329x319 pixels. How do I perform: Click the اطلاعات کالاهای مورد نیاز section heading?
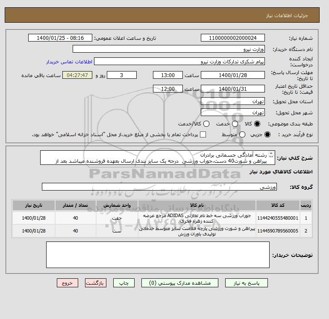281,172
